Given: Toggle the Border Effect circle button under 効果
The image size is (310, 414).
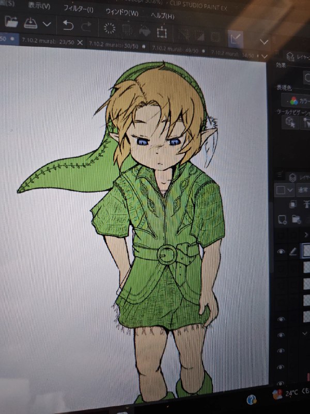Looking at the screenshot, I should (307, 78).
